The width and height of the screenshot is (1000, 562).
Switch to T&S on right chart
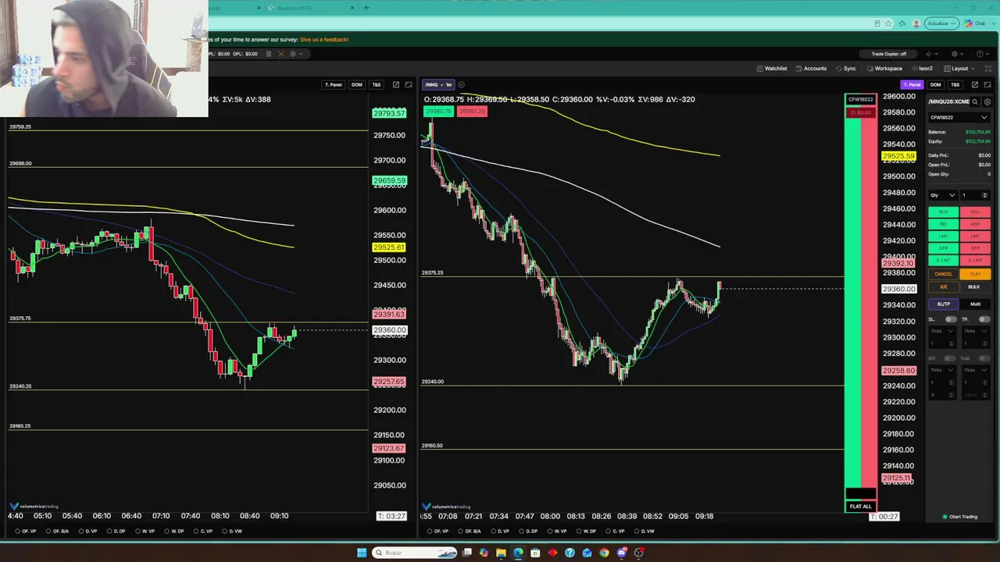coord(955,84)
